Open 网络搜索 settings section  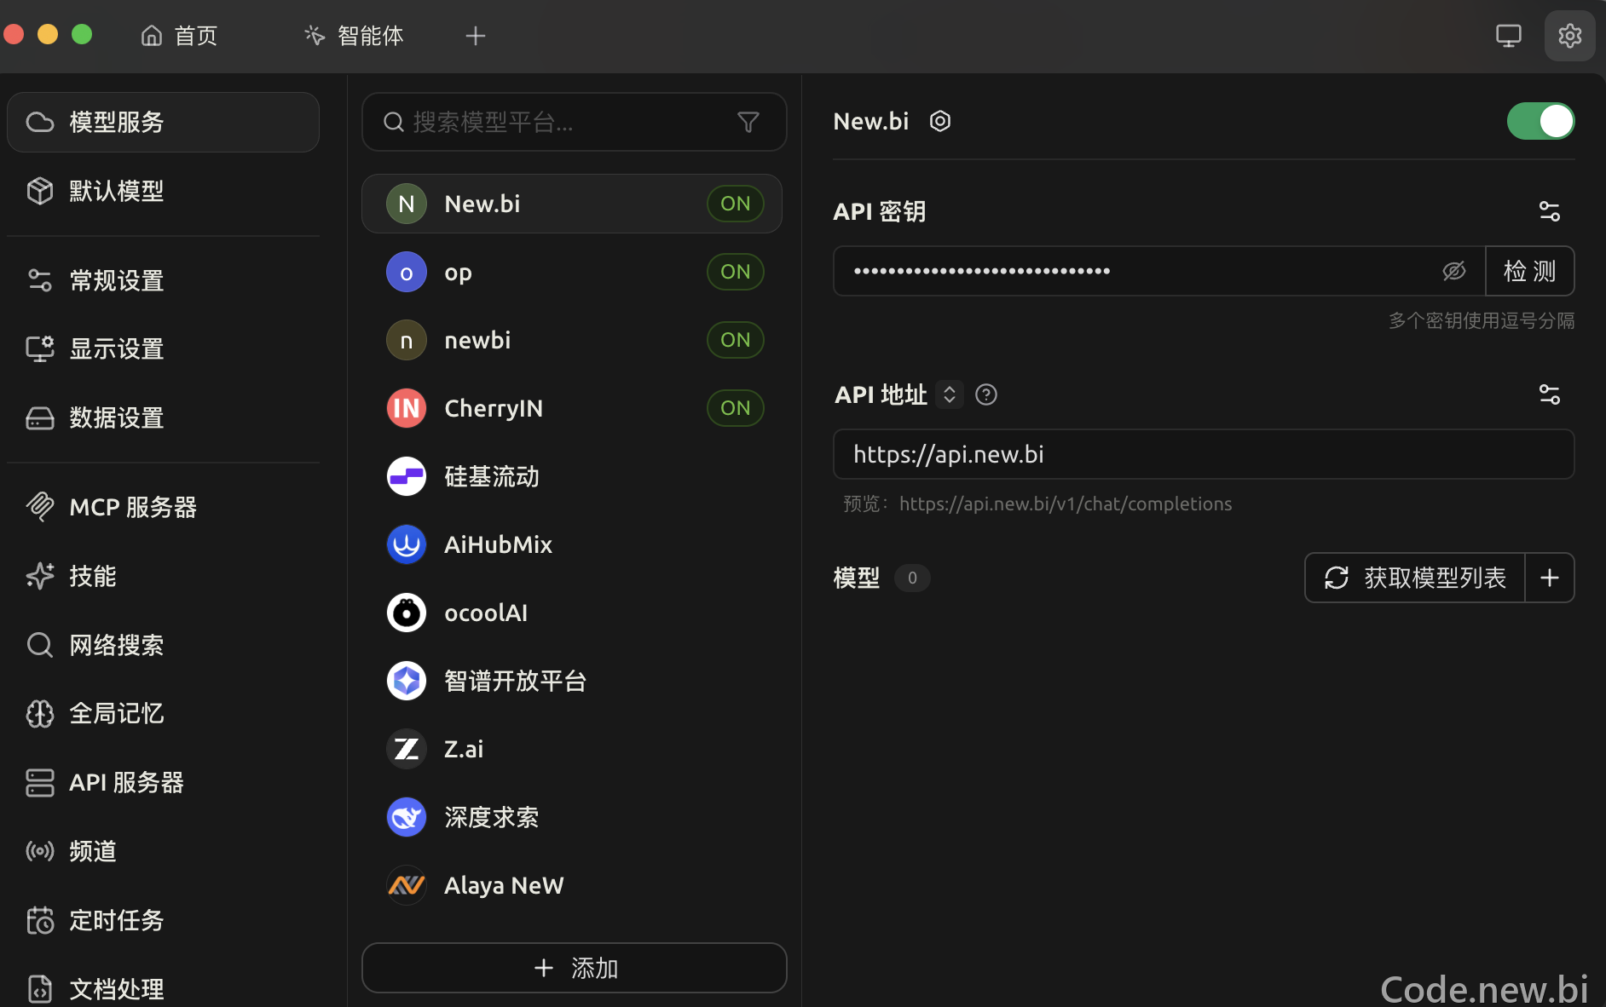(163, 645)
